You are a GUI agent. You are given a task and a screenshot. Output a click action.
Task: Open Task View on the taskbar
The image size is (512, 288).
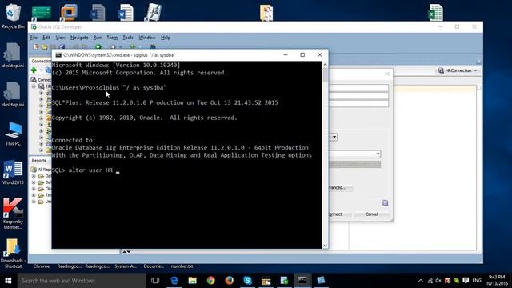click(x=155, y=281)
